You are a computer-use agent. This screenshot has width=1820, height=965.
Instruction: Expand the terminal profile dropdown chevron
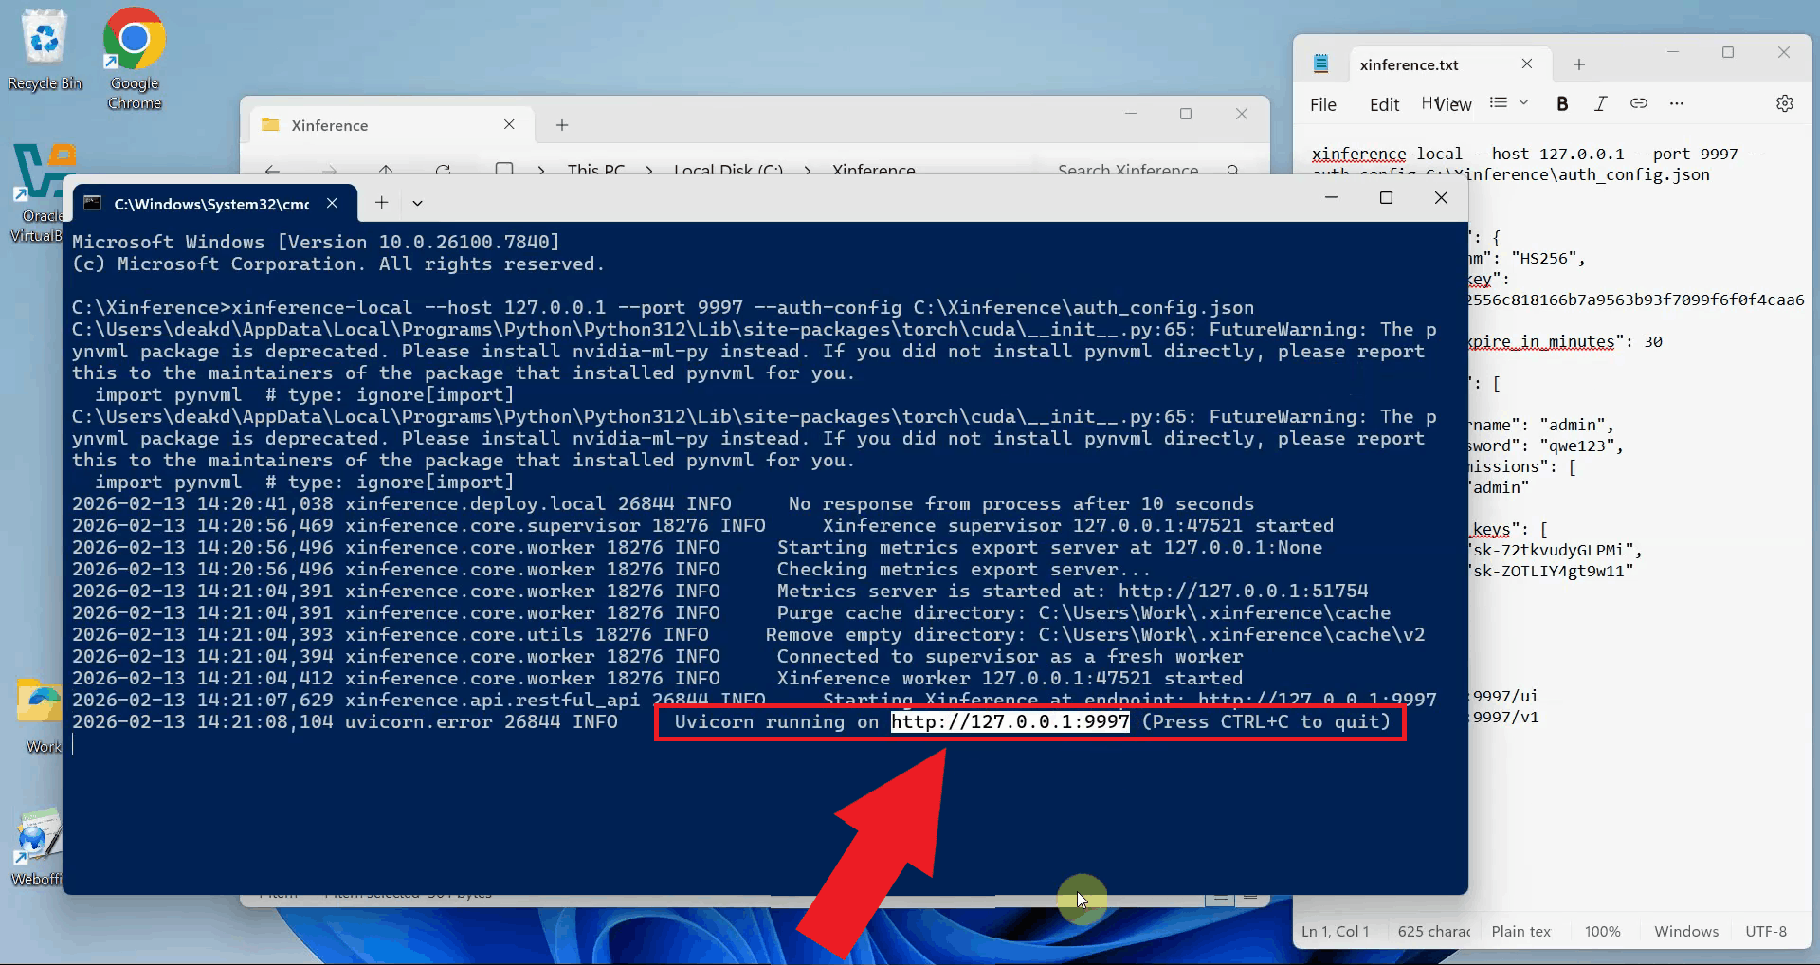[x=417, y=203]
